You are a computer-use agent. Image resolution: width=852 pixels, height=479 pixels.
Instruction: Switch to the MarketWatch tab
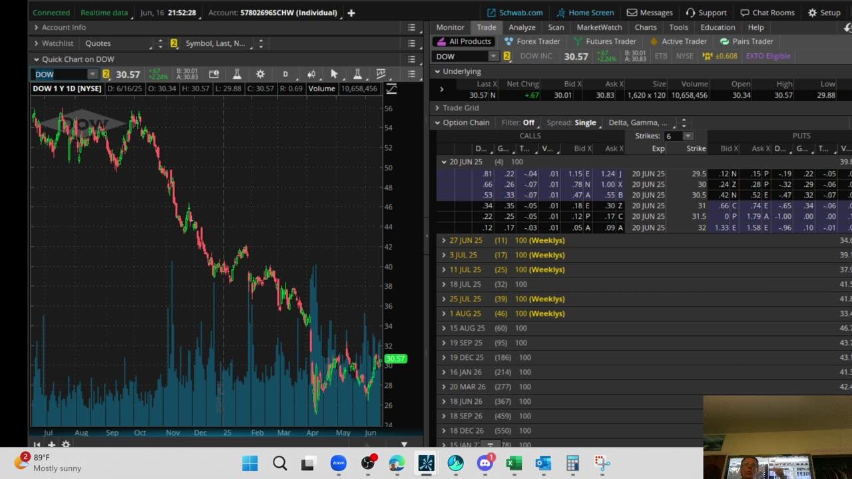pyautogui.click(x=599, y=27)
